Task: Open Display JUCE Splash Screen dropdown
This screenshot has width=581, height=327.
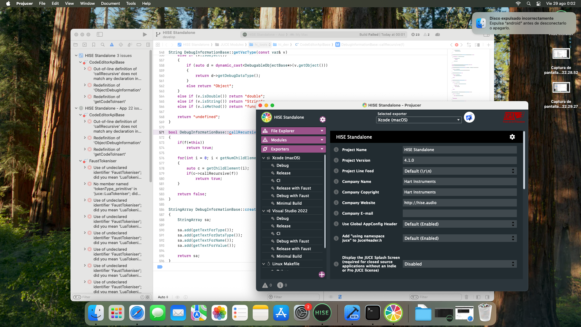Action: point(459,264)
